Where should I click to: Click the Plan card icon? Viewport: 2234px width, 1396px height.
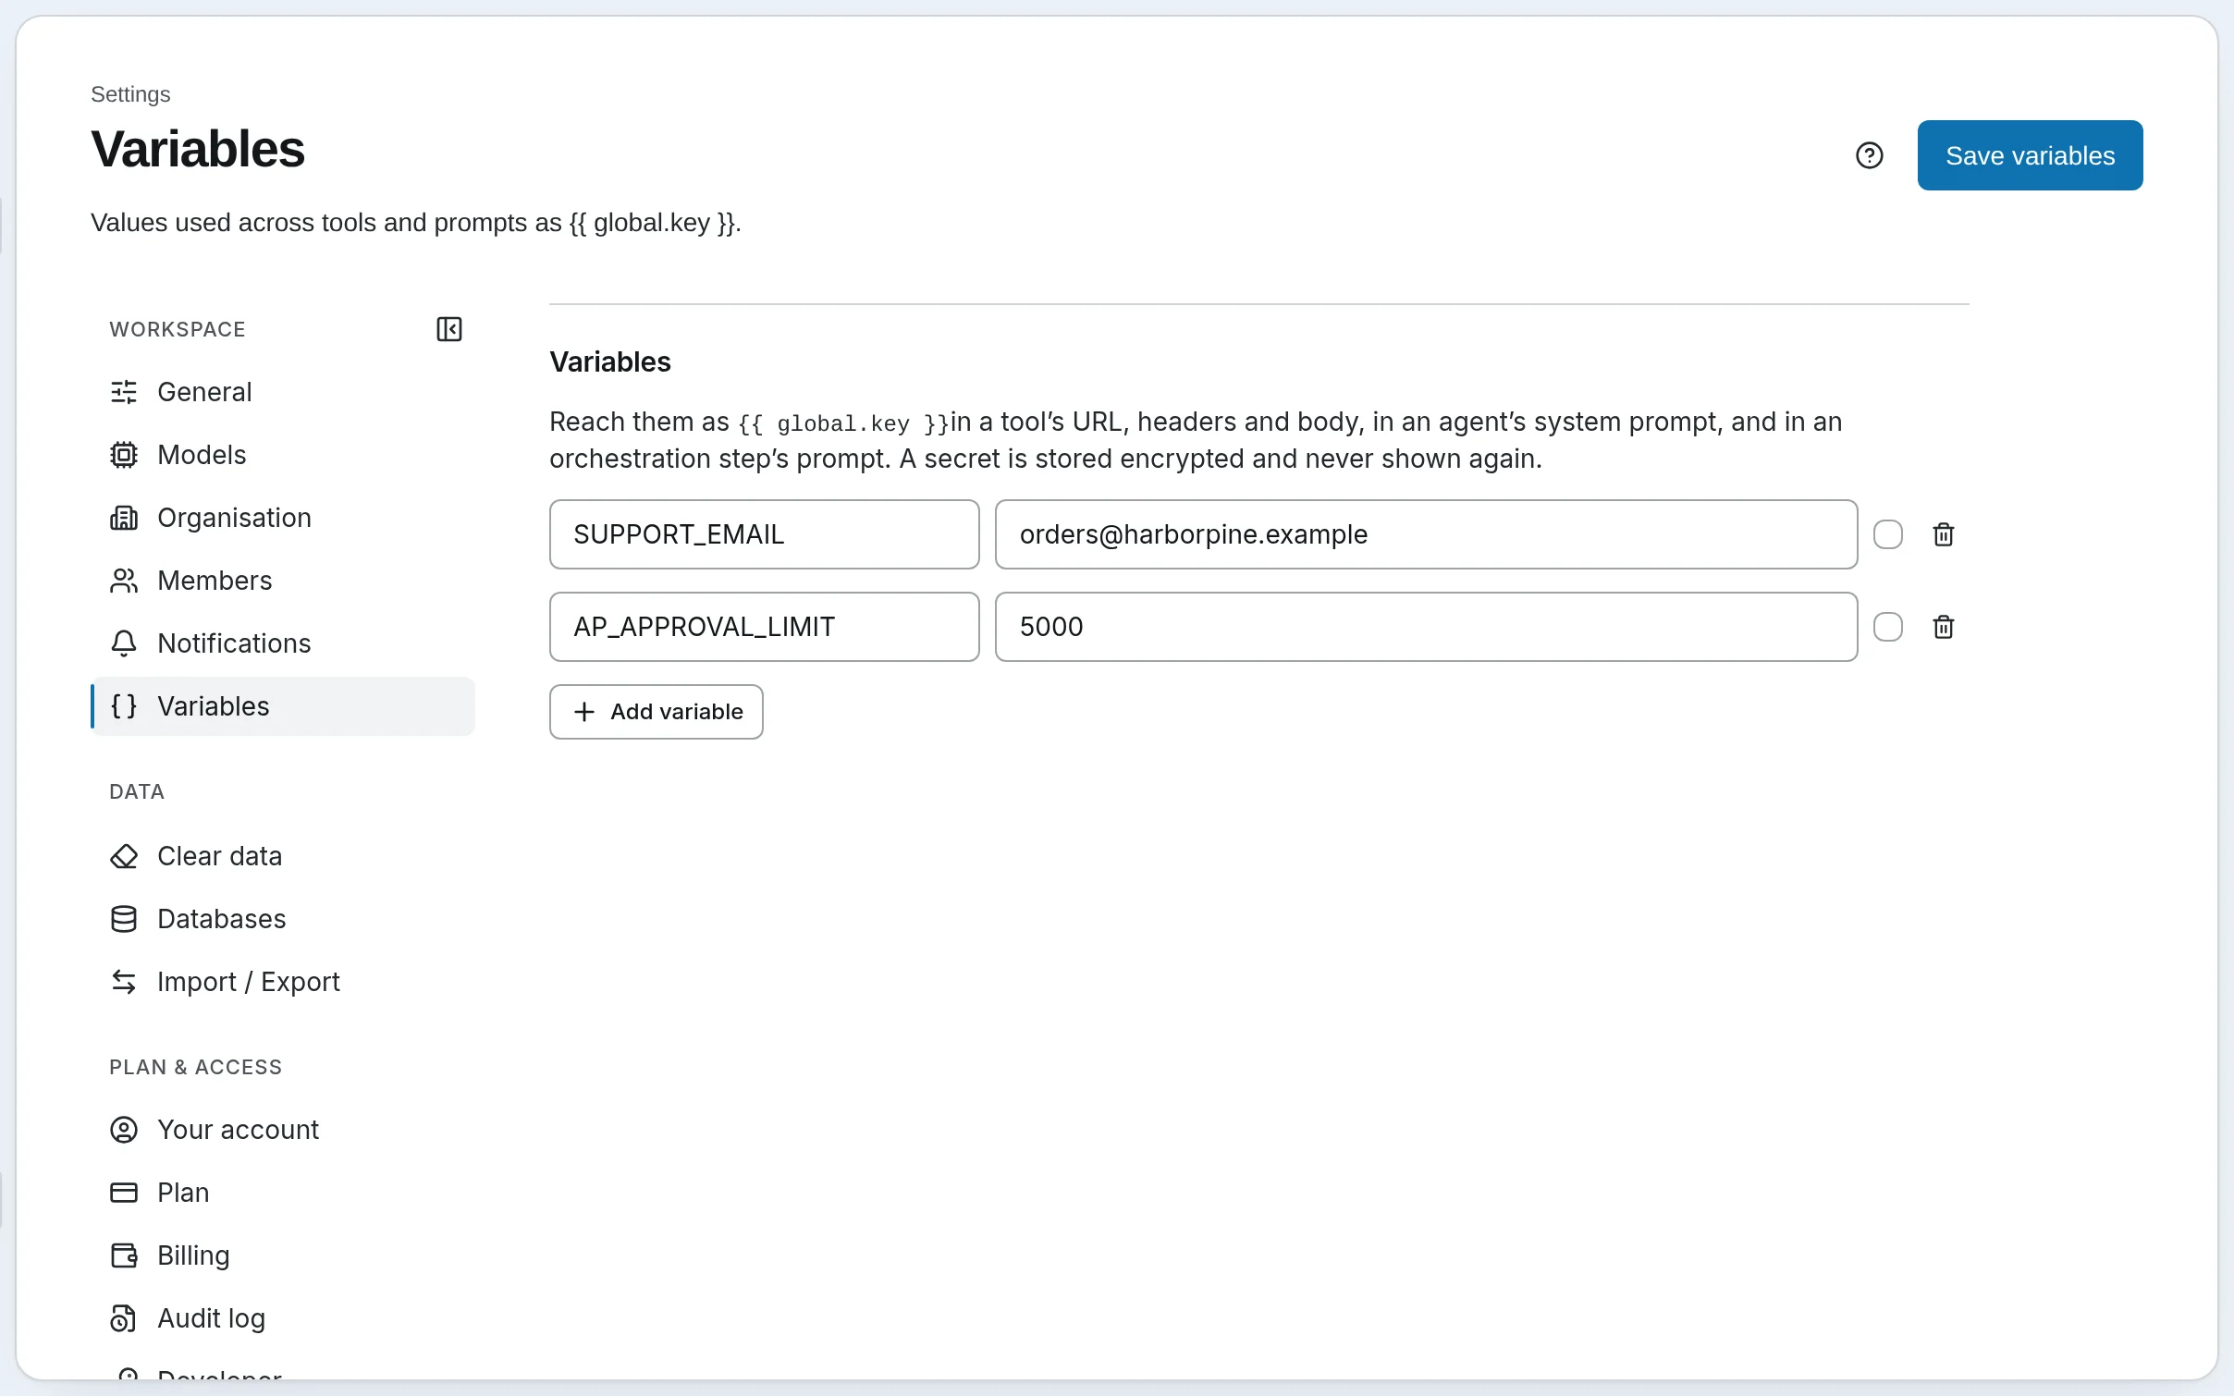[x=124, y=1193]
